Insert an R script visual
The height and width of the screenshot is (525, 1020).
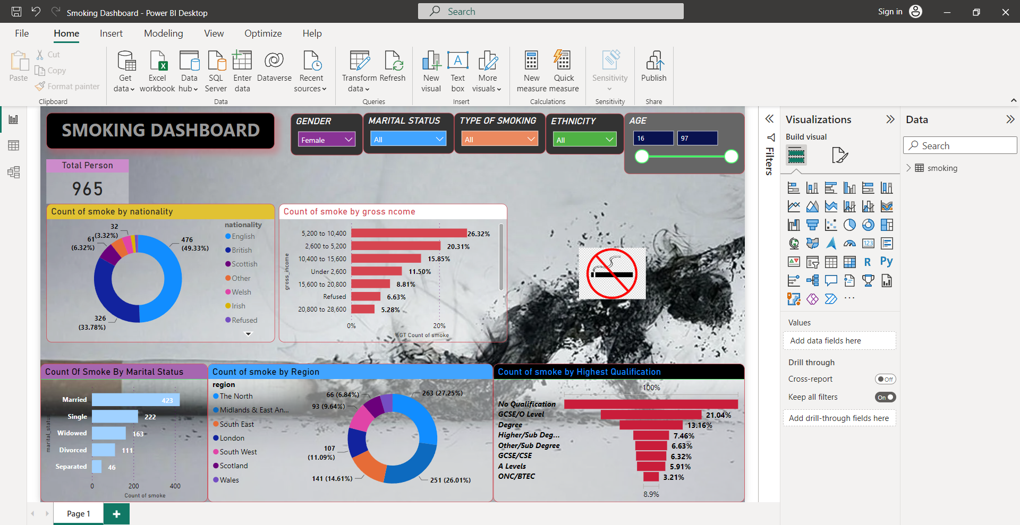[x=867, y=262]
